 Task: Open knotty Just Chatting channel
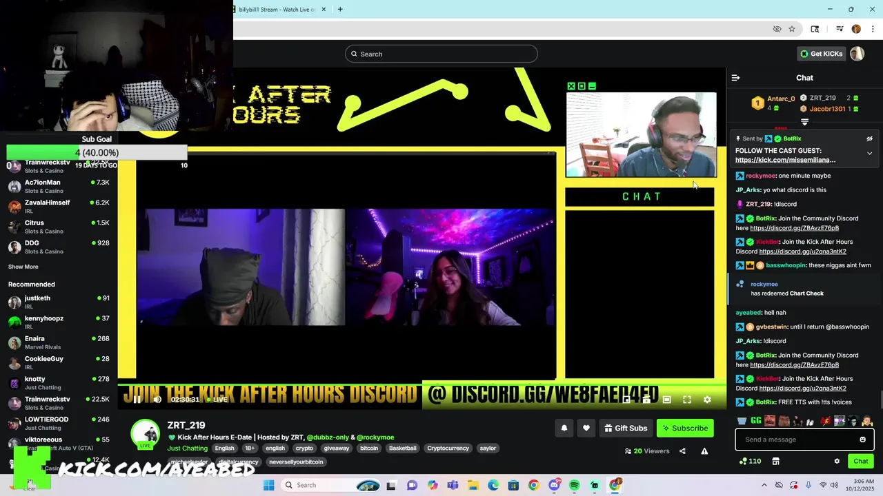(59, 382)
